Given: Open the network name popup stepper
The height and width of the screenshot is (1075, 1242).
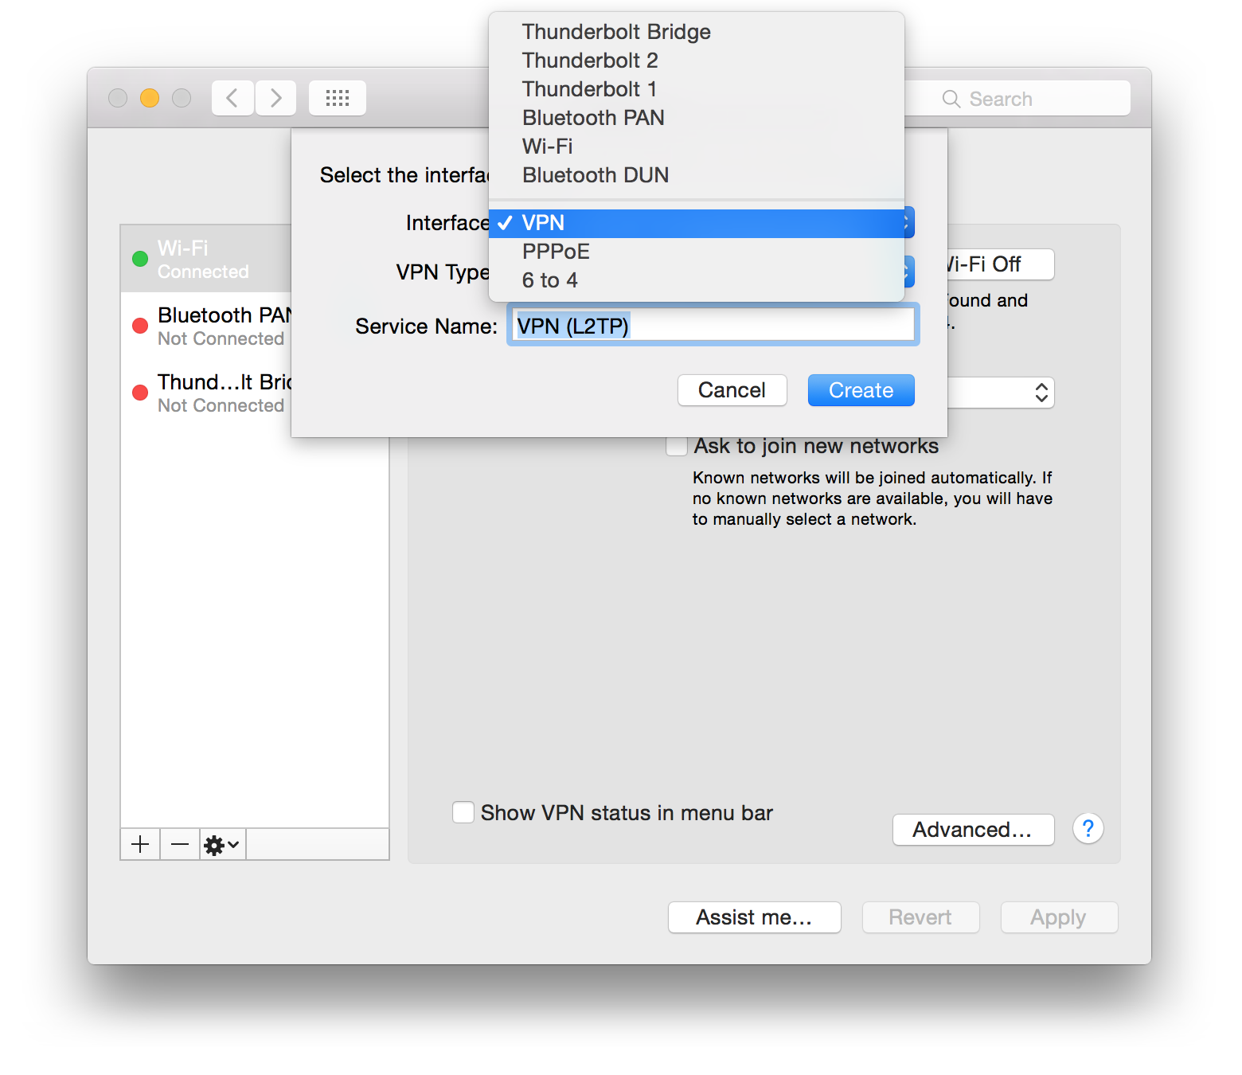Looking at the screenshot, I should click(x=1041, y=393).
